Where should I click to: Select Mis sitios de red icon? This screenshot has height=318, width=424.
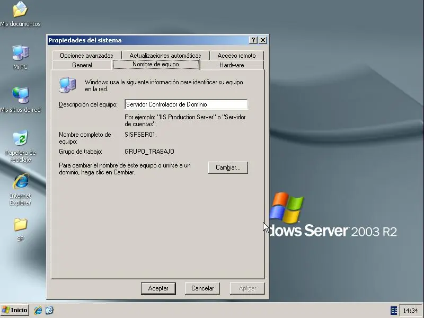click(x=20, y=100)
